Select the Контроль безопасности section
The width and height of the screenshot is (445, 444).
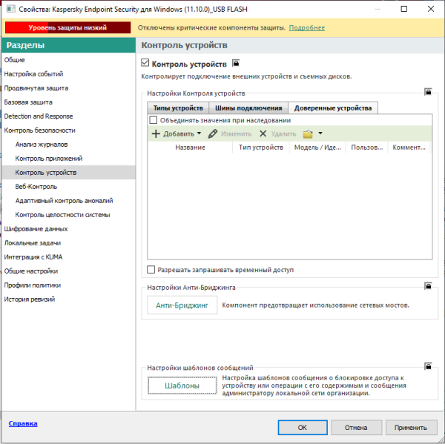click(x=40, y=130)
